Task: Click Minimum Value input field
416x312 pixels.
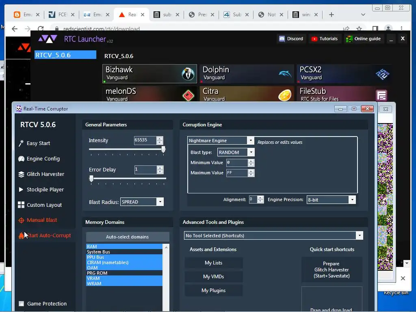Action: pos(237,162)
